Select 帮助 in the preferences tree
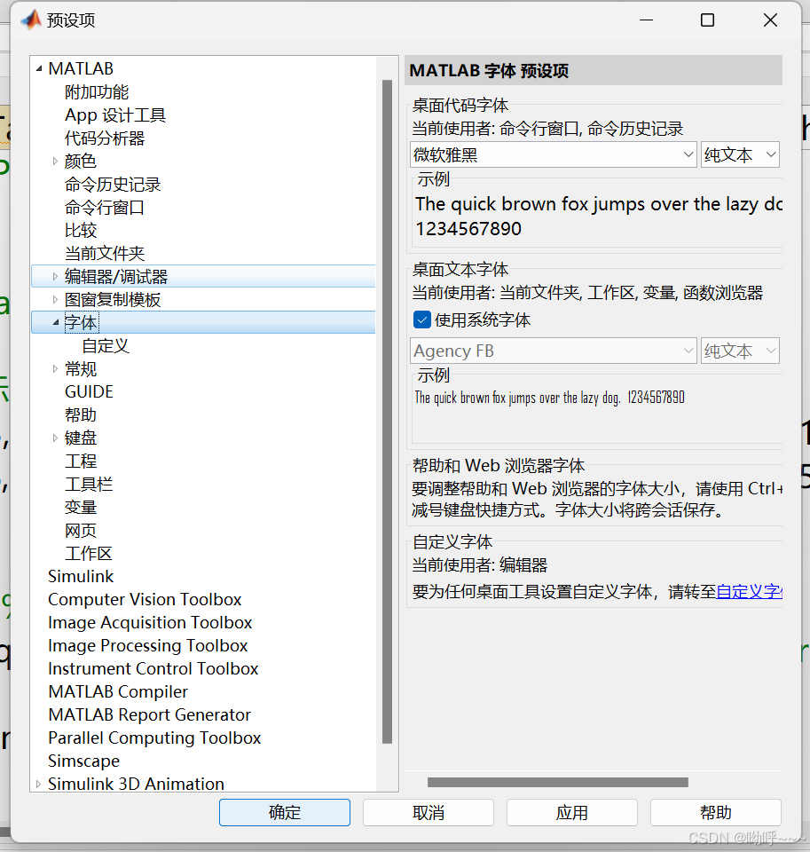The image size is (810, 852). (x=81, y=415)
